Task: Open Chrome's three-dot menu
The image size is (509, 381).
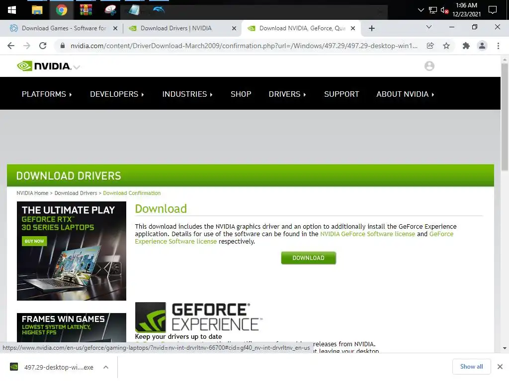Action: click(x=498, y=46)
